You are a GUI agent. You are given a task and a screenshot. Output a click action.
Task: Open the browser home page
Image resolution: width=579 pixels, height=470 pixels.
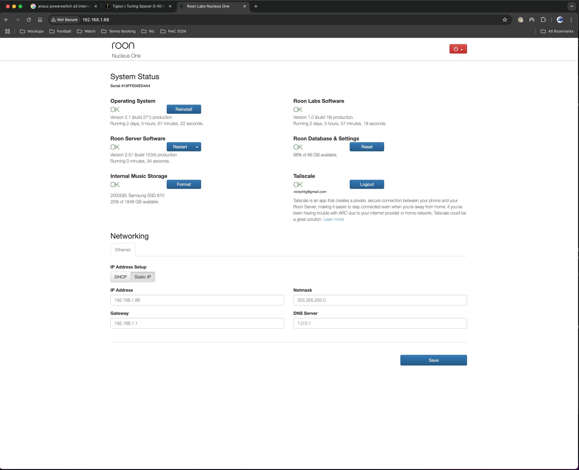[x=40, y=20]
